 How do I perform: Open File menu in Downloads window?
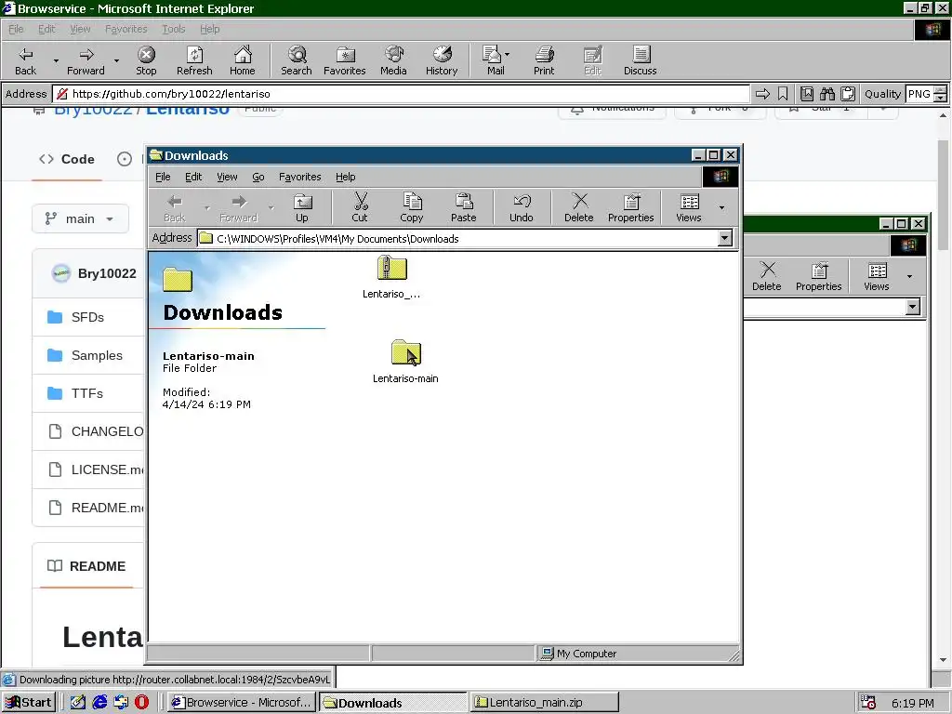coord(163,177)
